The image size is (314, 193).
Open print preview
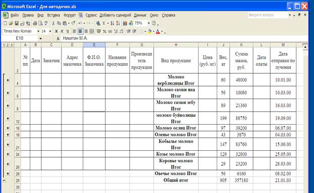[40, 23]
